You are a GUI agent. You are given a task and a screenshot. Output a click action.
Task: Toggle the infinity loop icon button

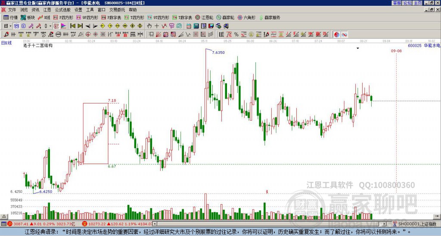(x=344, y=34)
